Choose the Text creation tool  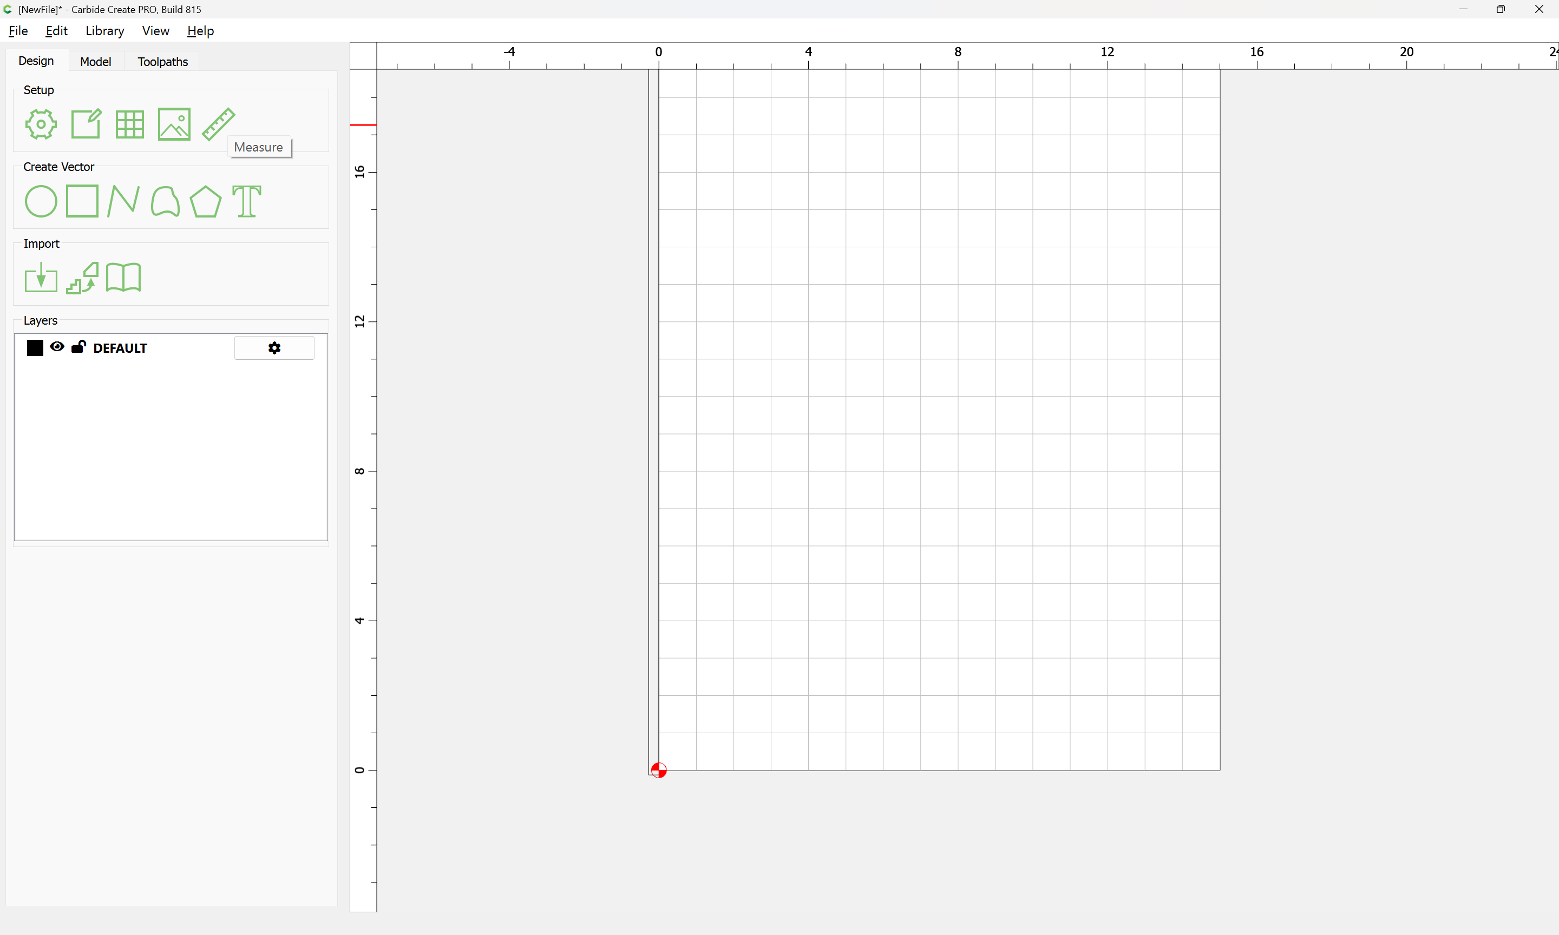pos(246,202)
